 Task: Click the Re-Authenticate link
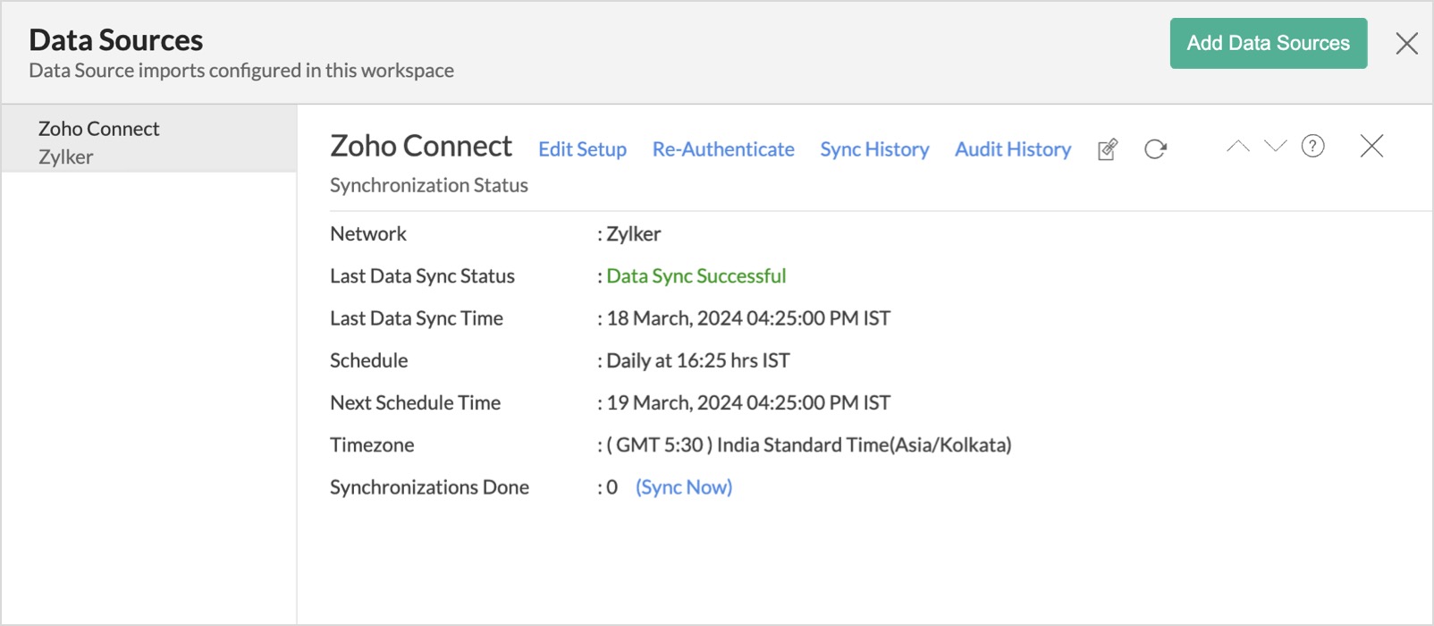coord(722,149)
